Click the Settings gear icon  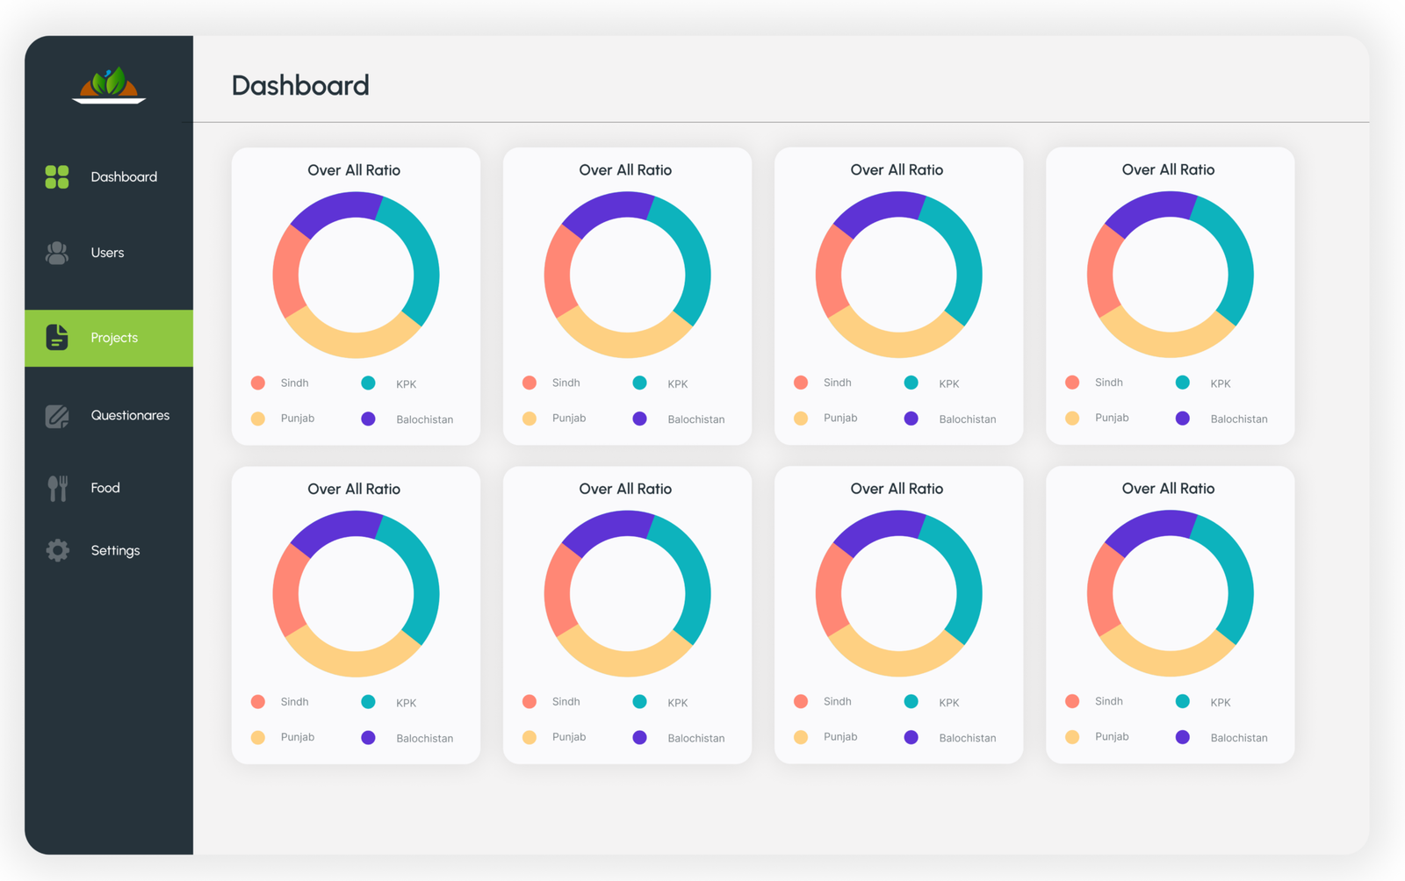pos(58,550)
